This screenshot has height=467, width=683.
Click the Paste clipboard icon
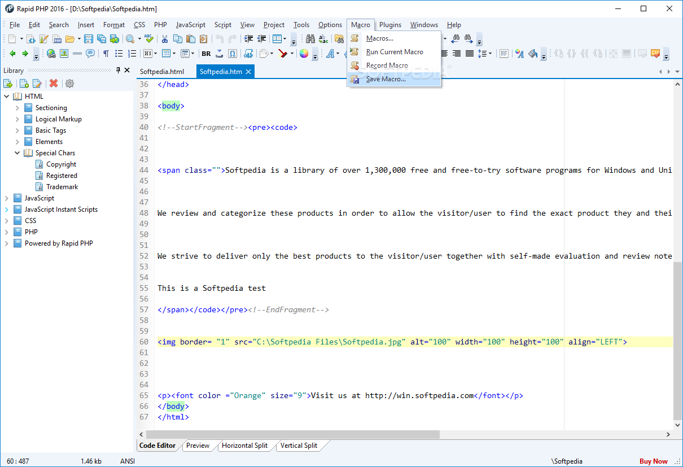tap(191, 39)
